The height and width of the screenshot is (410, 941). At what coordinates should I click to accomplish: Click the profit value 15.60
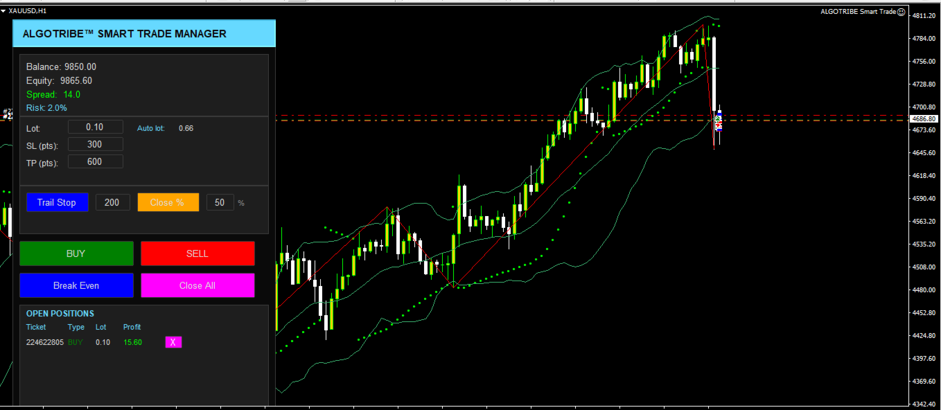pos(132,342)
